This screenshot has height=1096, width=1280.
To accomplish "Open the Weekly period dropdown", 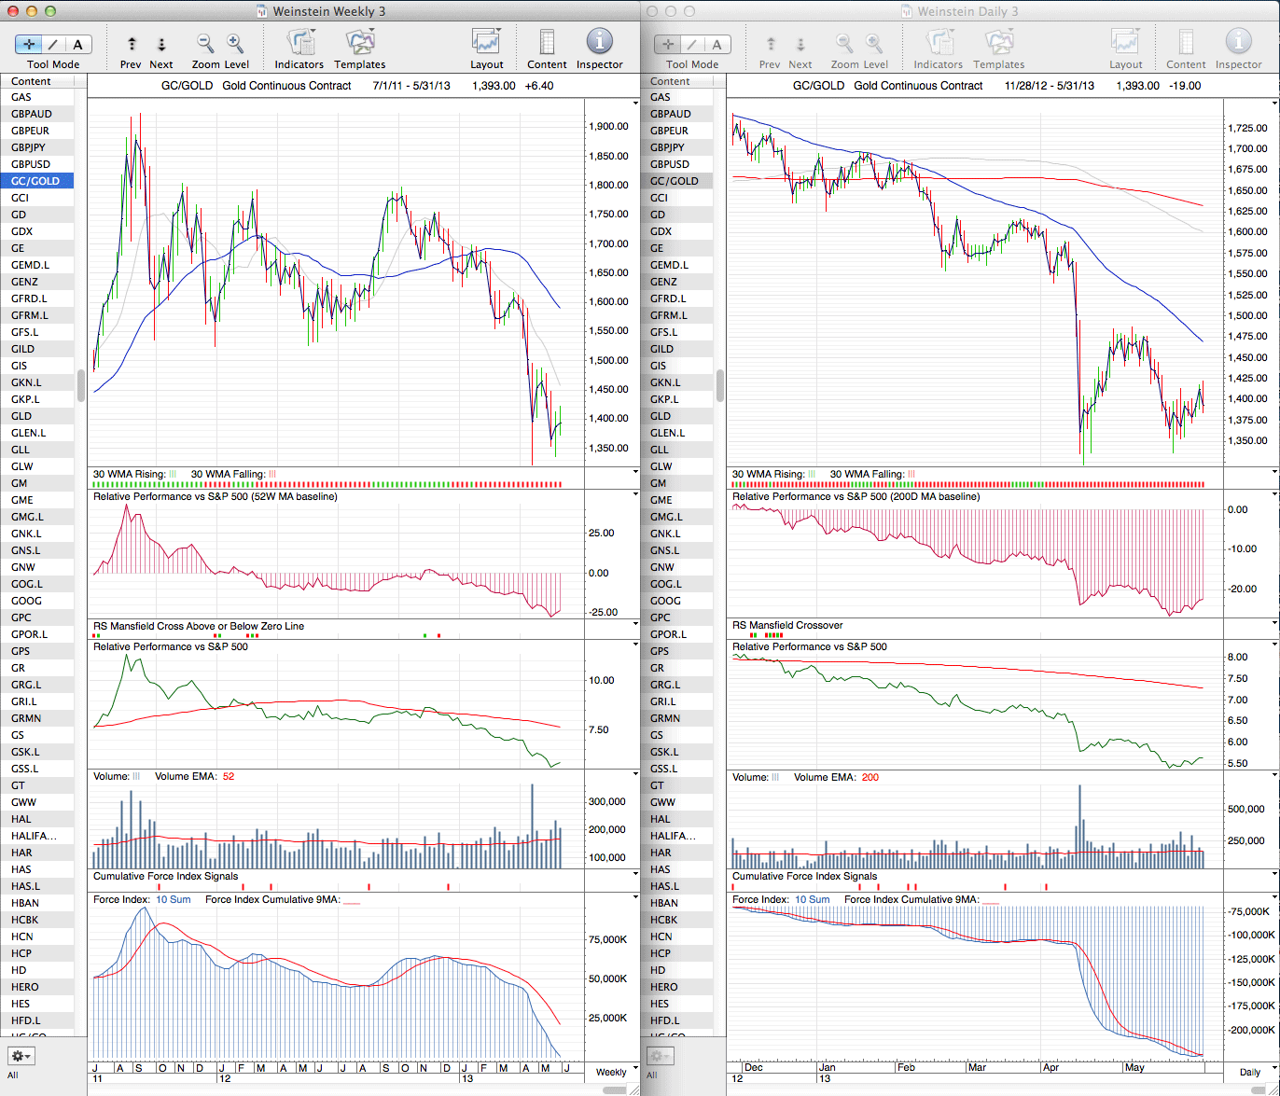I will [x=611, y=1072].
